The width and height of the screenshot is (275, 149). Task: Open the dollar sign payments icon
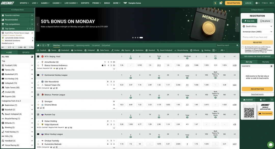pos(215,3)
